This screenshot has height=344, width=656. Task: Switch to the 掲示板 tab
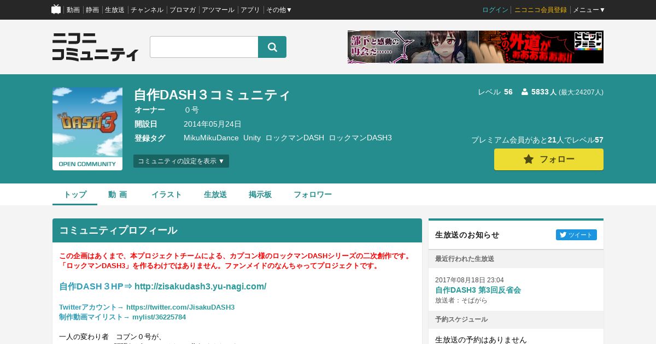click(260, 194)
